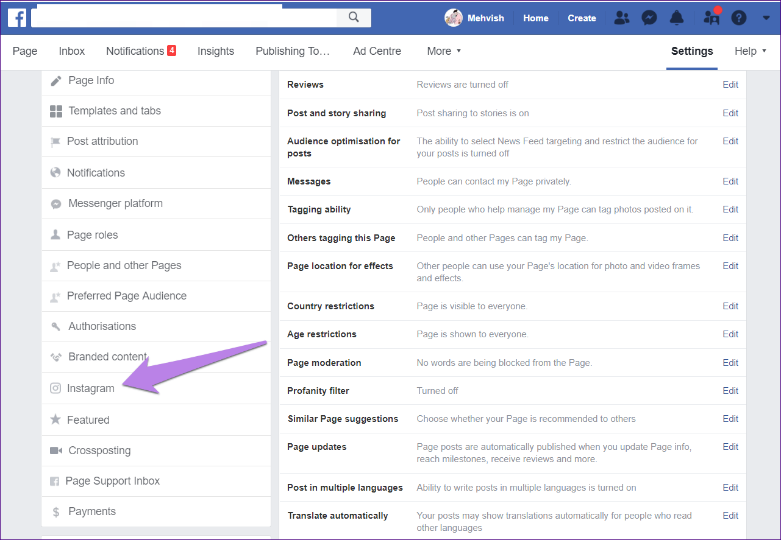Expand the Help dropdown menu
The image size is (781, 540).
[x=751, y=51]
